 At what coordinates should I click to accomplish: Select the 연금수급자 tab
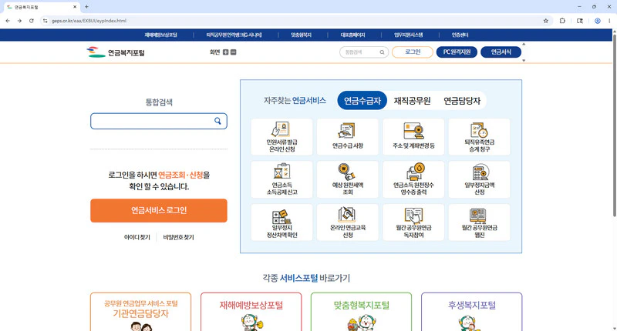click(362, 101)
